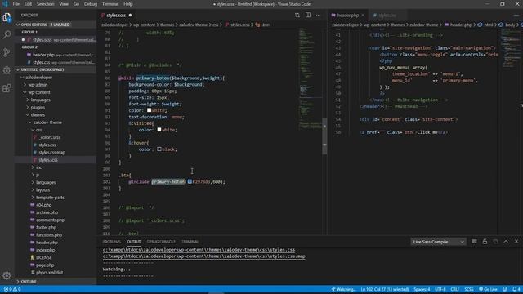Open the Edit menu
Image resolution: width=523 pixels, height=294 pixels.
28,4
